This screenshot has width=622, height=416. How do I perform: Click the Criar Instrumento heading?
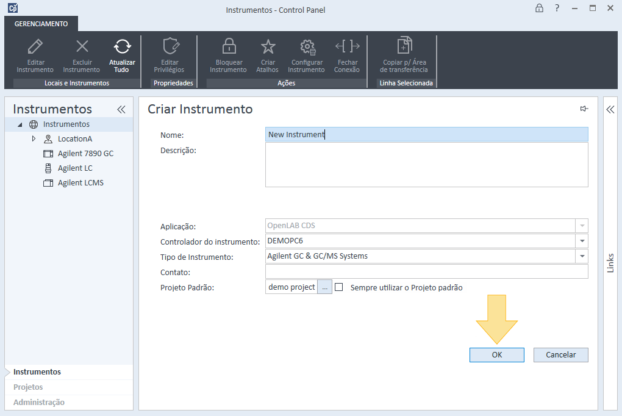[200, 109]
